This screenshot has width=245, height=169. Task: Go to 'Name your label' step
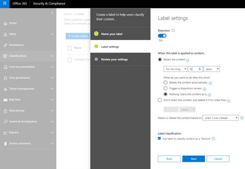(112, 34)
